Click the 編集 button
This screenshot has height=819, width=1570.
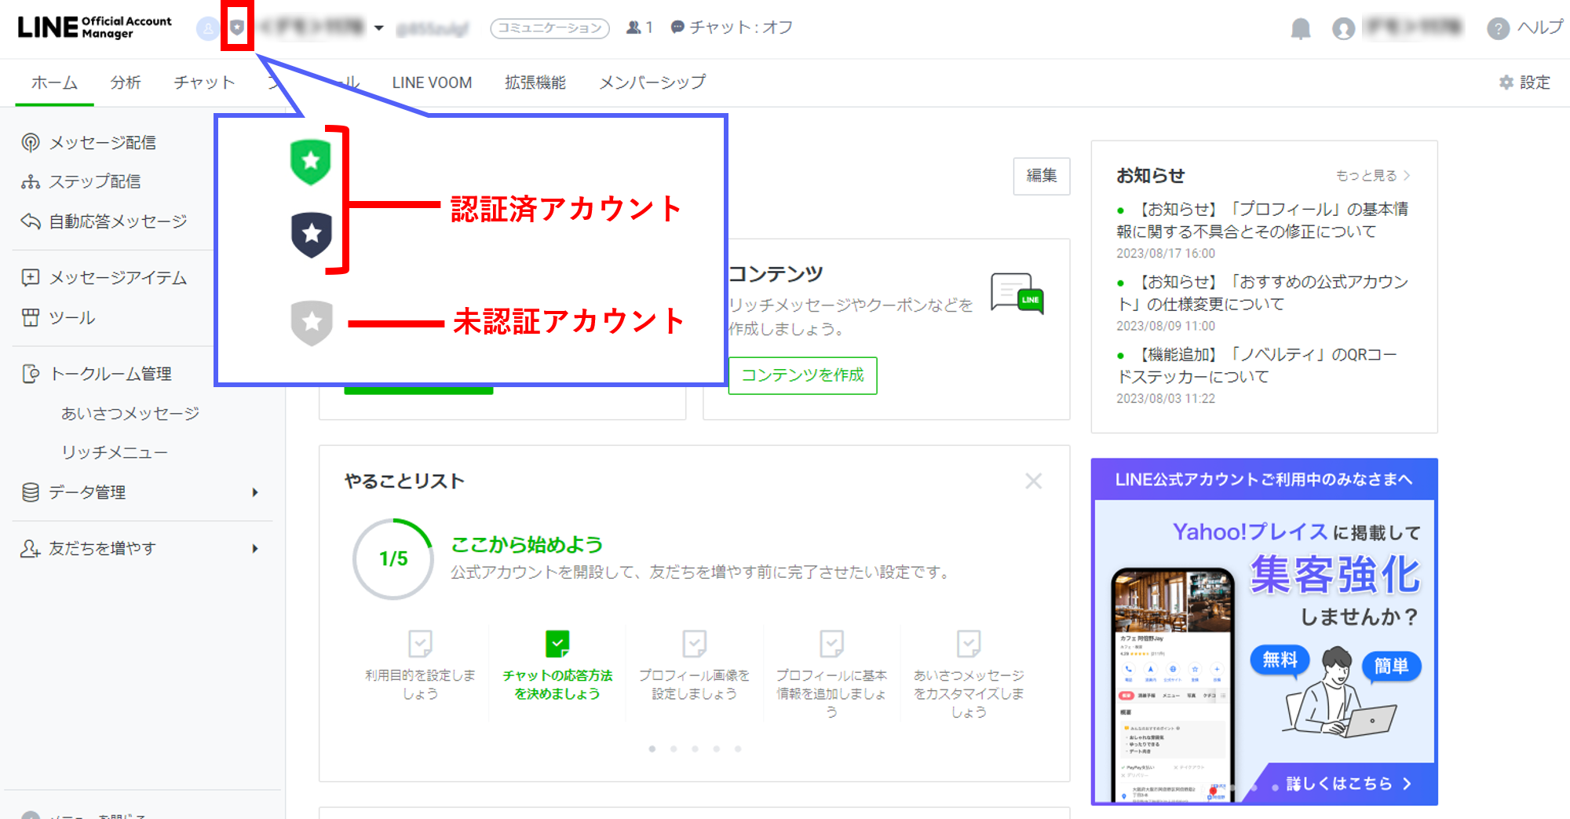pos(1042,176)
